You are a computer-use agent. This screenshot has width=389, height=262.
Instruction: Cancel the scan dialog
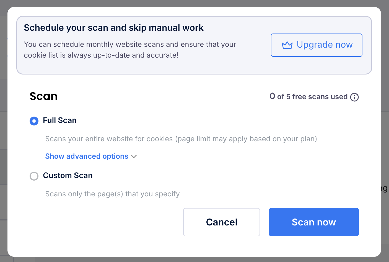tap(222, 222)
